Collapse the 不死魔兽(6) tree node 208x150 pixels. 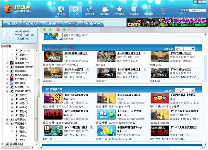[x=7, y=123]
